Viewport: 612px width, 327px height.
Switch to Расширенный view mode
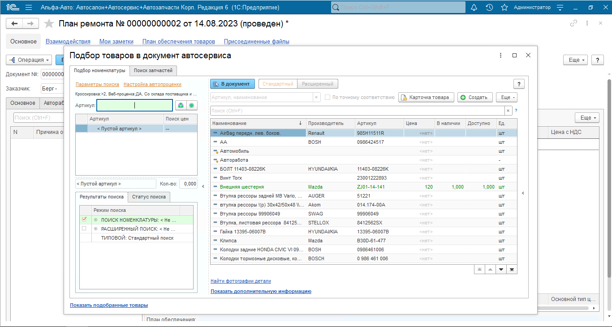(318, 84)
